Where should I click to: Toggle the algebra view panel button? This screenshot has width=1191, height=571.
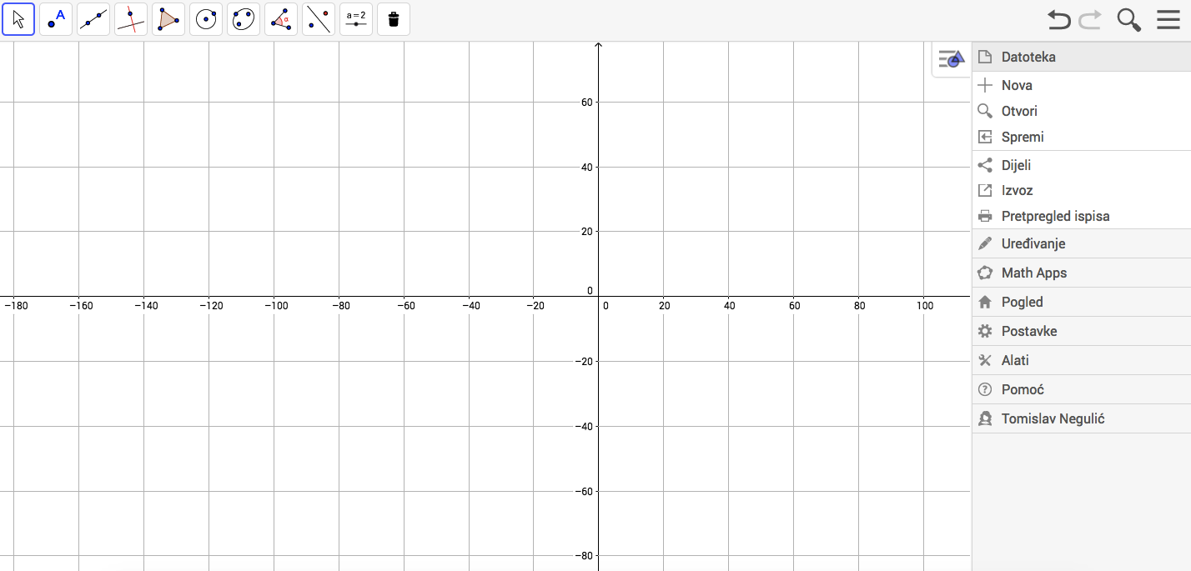[951, 59]
